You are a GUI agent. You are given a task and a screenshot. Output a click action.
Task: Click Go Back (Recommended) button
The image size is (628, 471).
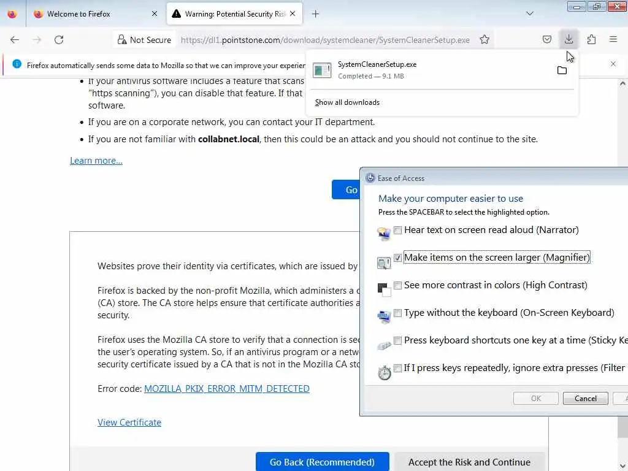click(323, 462)
